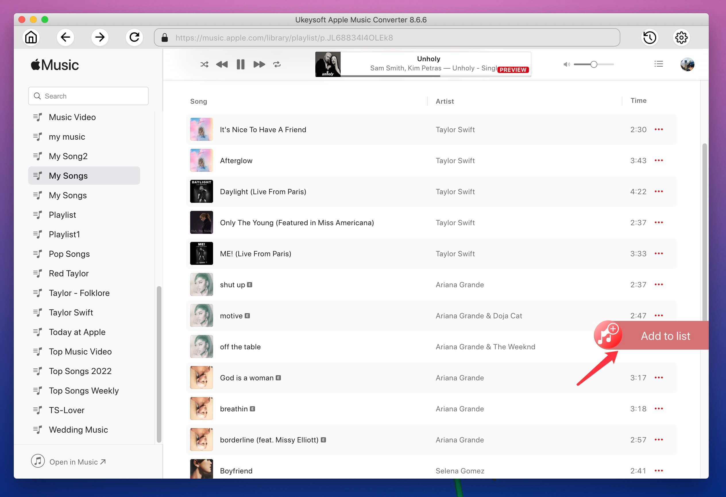The image size is (726, 497).
Task: Click the back navigation arrow button
Action: coord(66,38)
